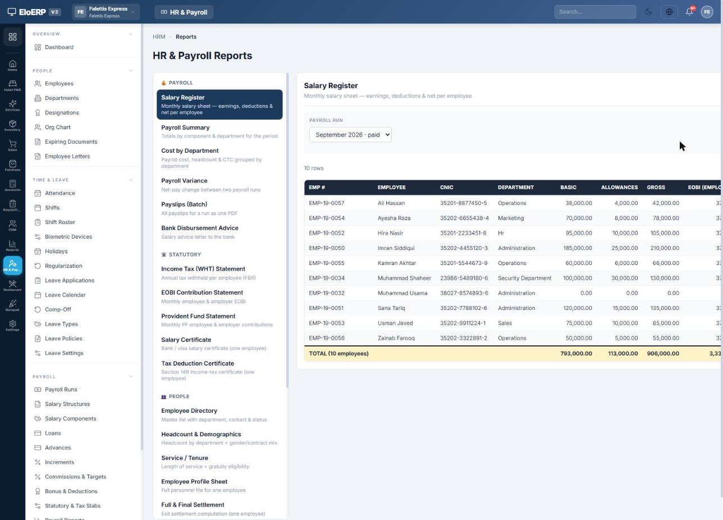Viewport: 723px width, 520px height.
Task: Click the report list scrollbar
Action: pyautogui.click(x=287, y=230)
